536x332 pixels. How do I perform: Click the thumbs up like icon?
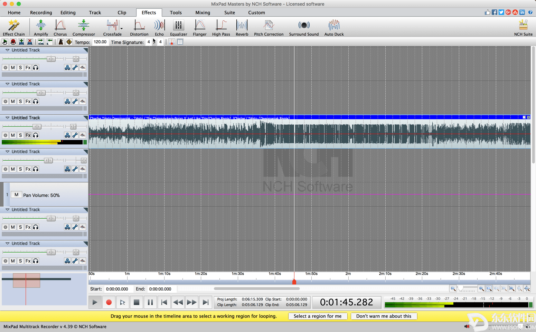click(487, 12)
